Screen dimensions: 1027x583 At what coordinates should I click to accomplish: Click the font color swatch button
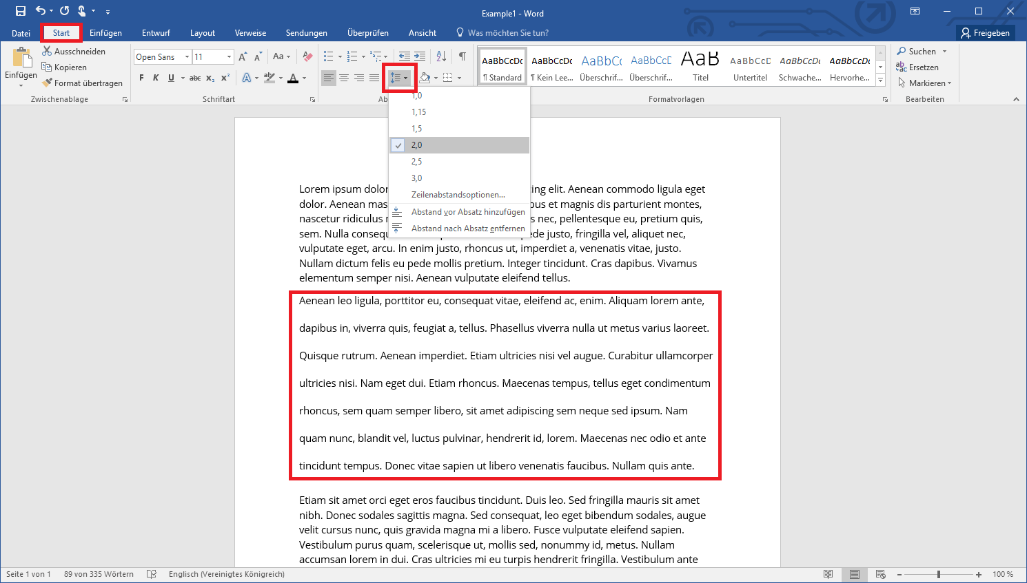(294, 78)
